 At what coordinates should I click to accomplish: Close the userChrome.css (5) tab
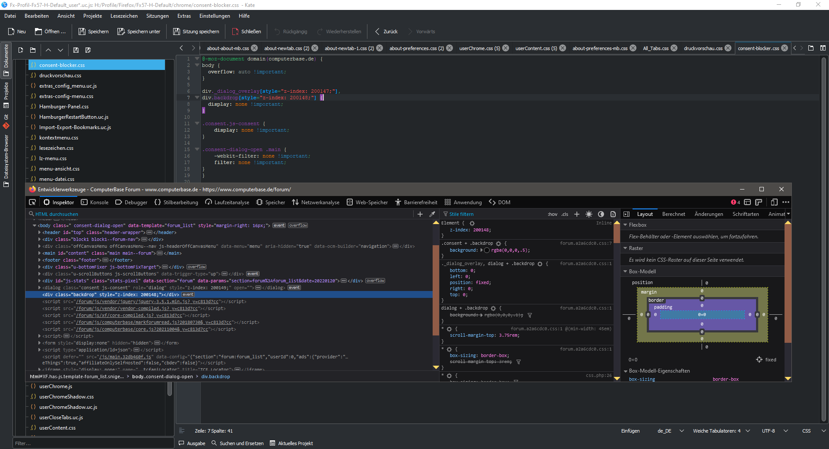pos(506,48)
